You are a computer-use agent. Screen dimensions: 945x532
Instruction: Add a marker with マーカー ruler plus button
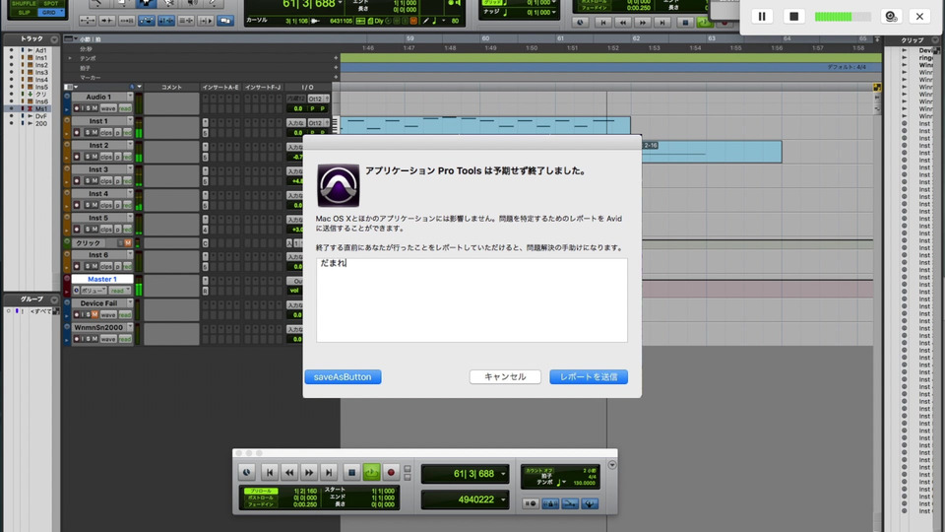point(336,78)
